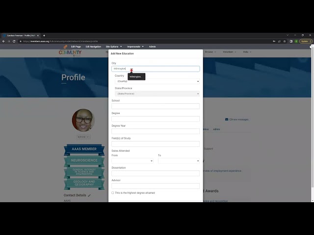Viewport: 314px width, 235px height.
Task: Click the padlock site info icon
Action: pos(21,41)
